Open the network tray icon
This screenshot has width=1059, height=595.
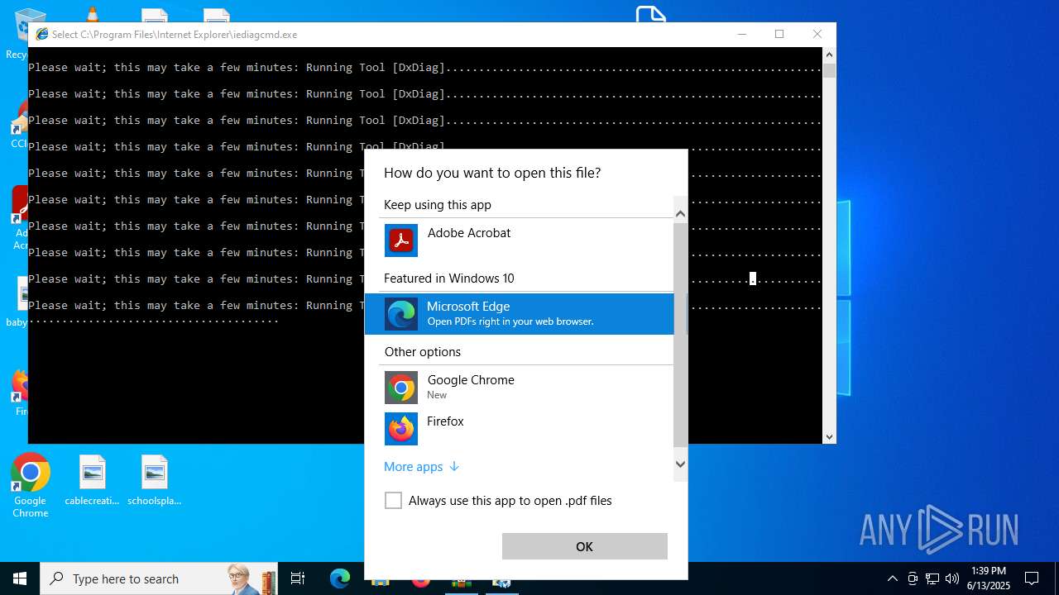coord(932,578)
